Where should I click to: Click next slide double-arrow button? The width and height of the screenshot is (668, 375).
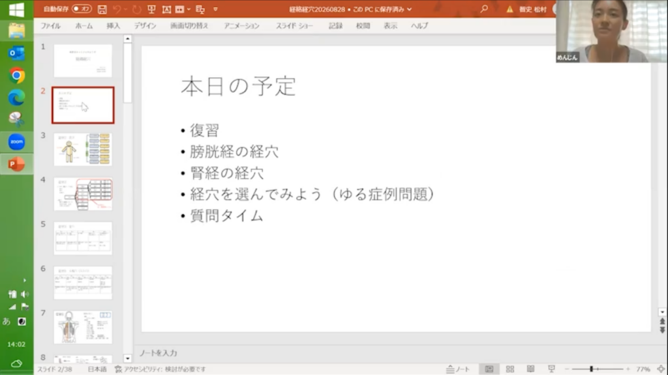(662, 330)
